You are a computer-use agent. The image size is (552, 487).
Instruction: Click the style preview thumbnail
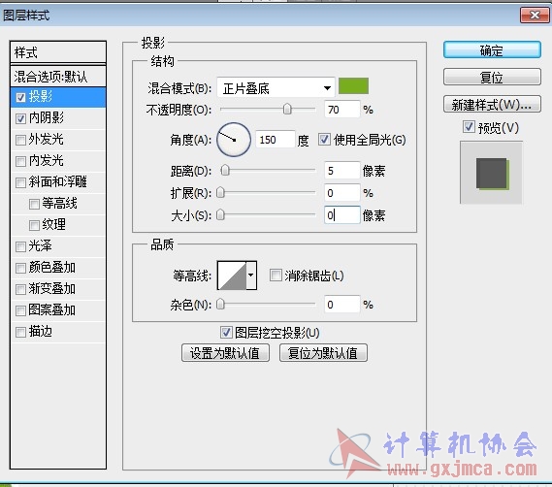pyautogui.click(x=492, y=173)
